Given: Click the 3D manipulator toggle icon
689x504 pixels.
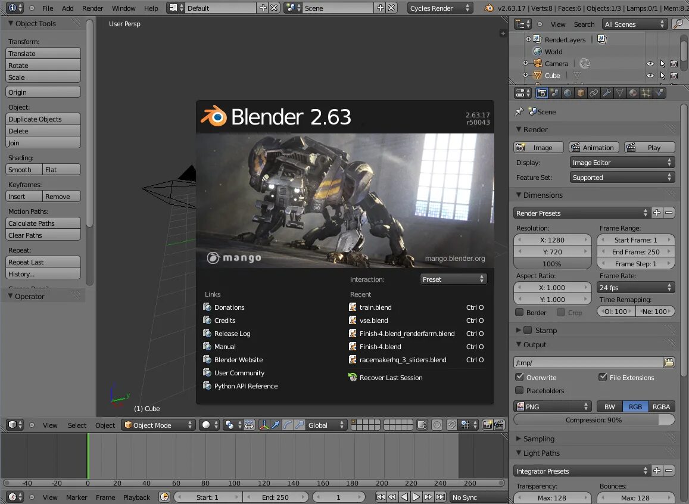Looking at the screenshot, I should (264, 425).
